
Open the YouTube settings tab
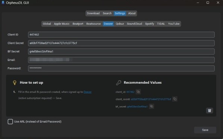click(x=174, y=24)
